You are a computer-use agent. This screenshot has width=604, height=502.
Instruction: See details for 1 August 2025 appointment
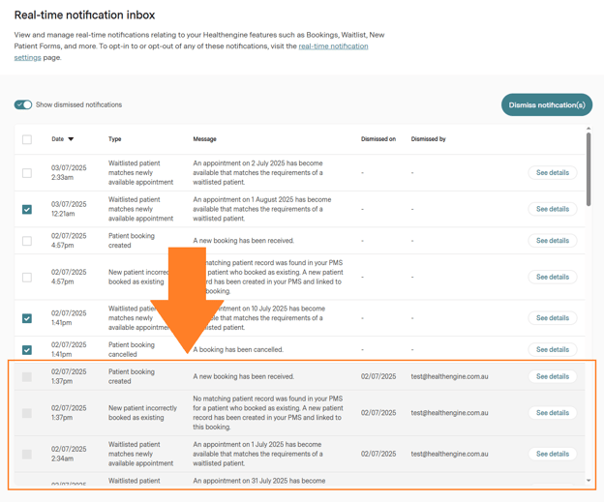[552, 209]
